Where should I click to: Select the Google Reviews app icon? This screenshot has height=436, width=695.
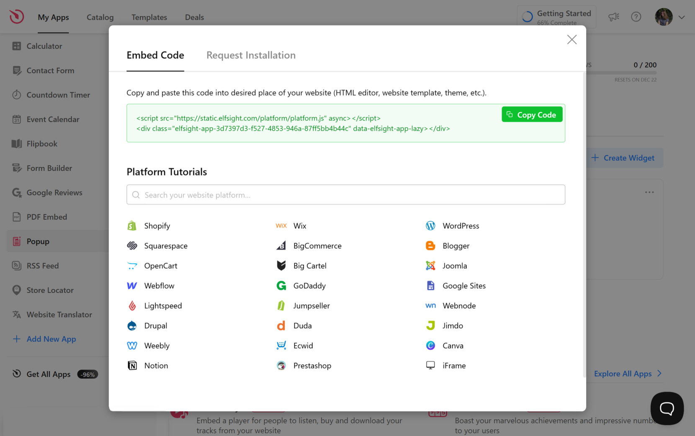point(16,192)
